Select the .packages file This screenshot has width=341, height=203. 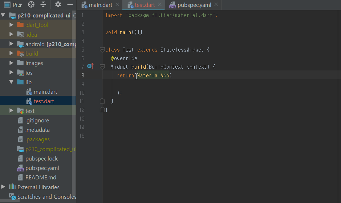(x=37, y=139)
